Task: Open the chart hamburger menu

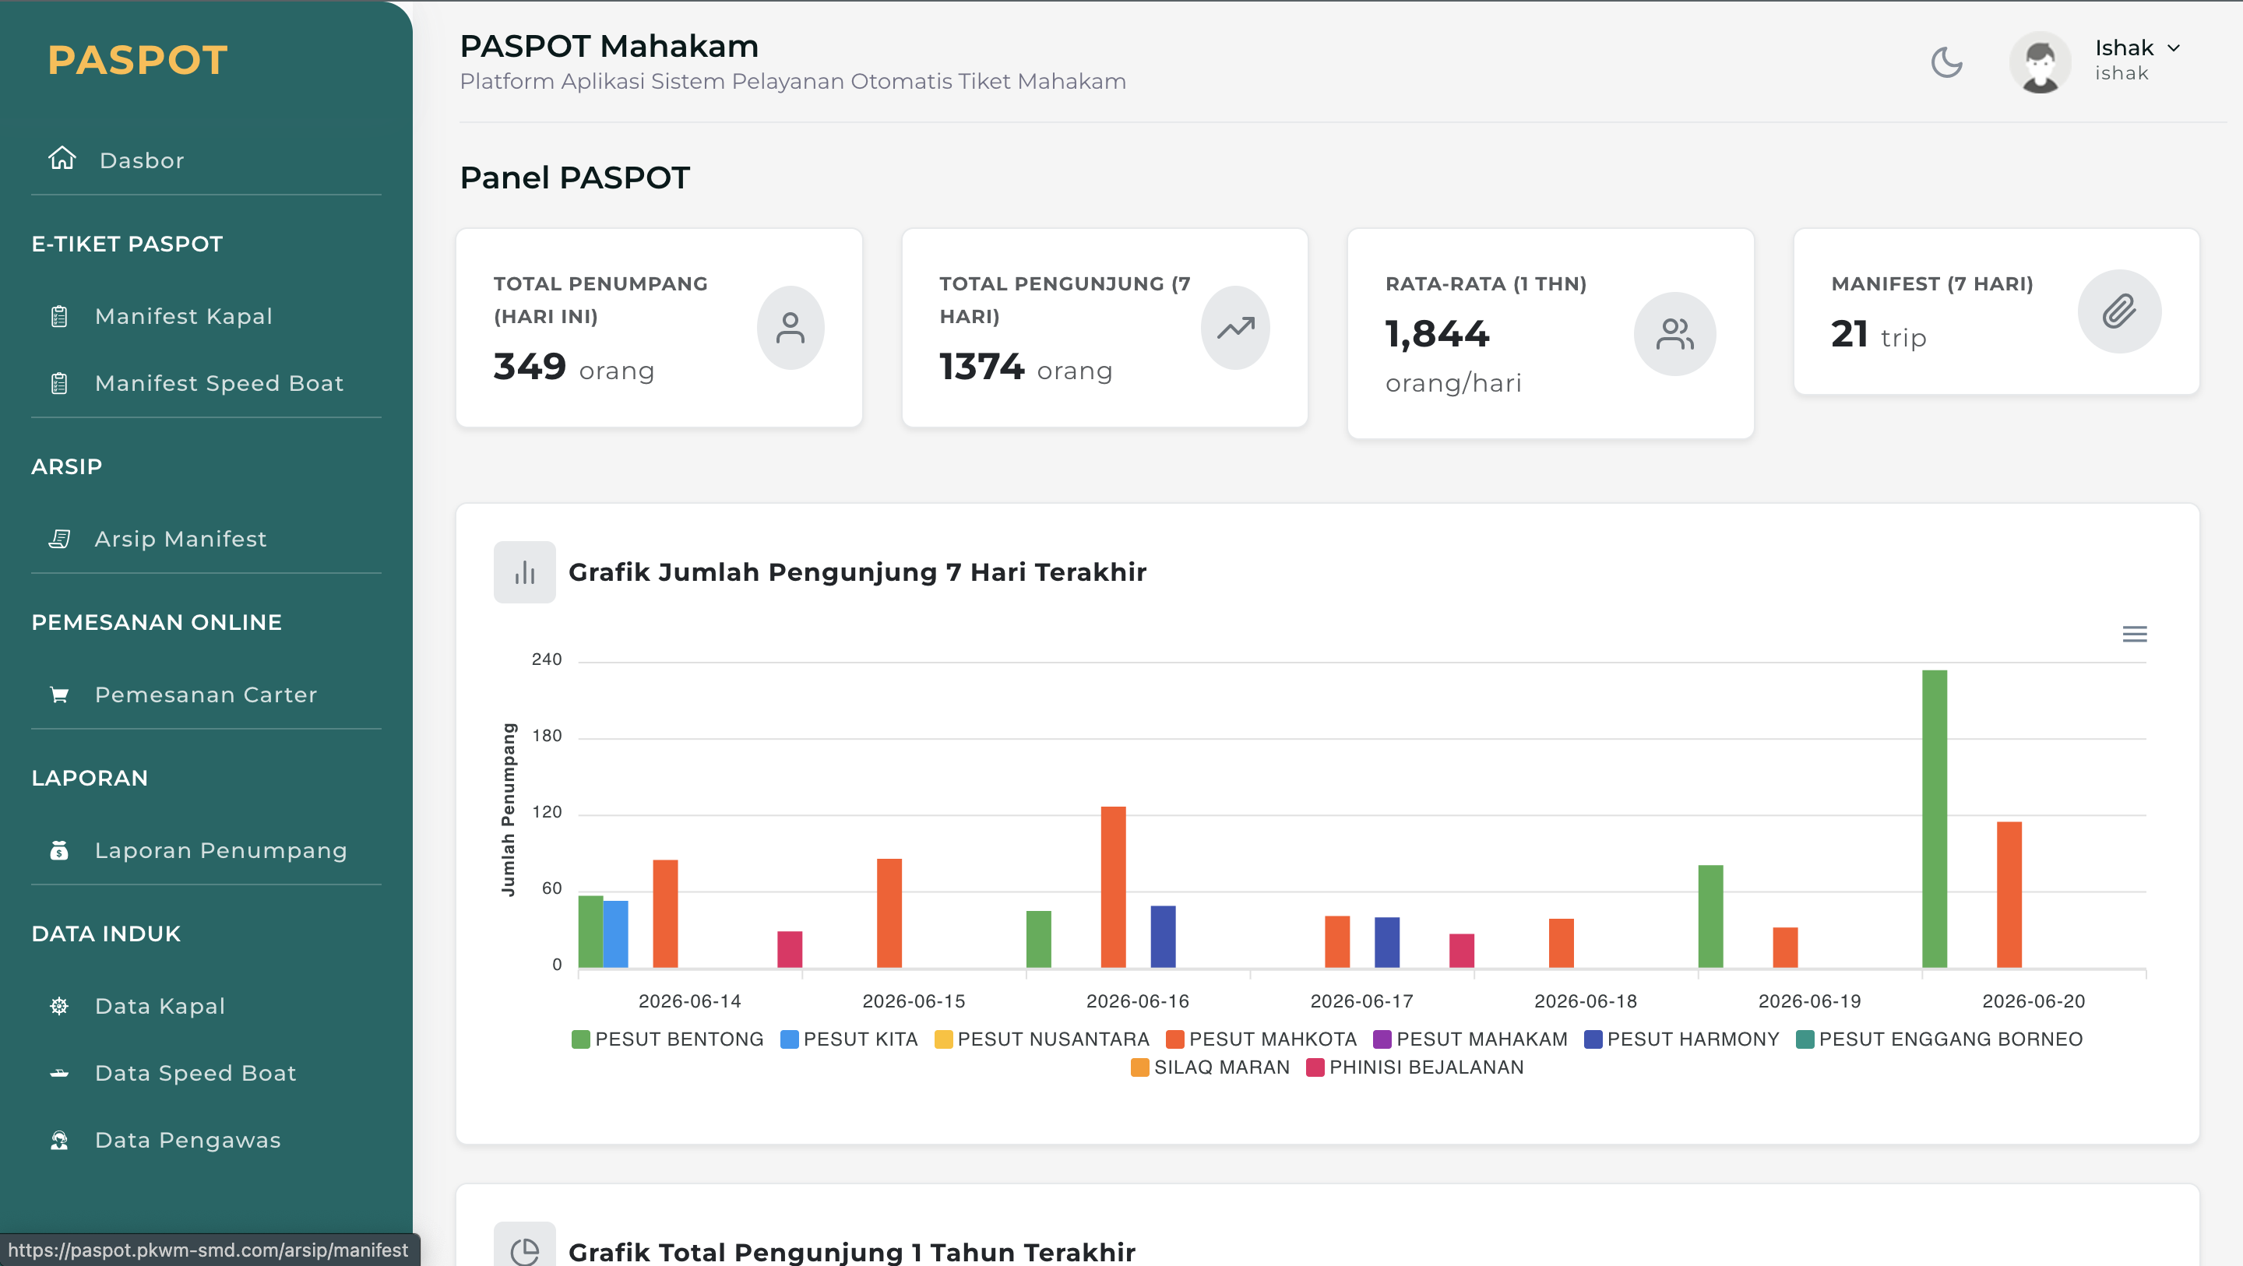Action: pos(2134,634)
